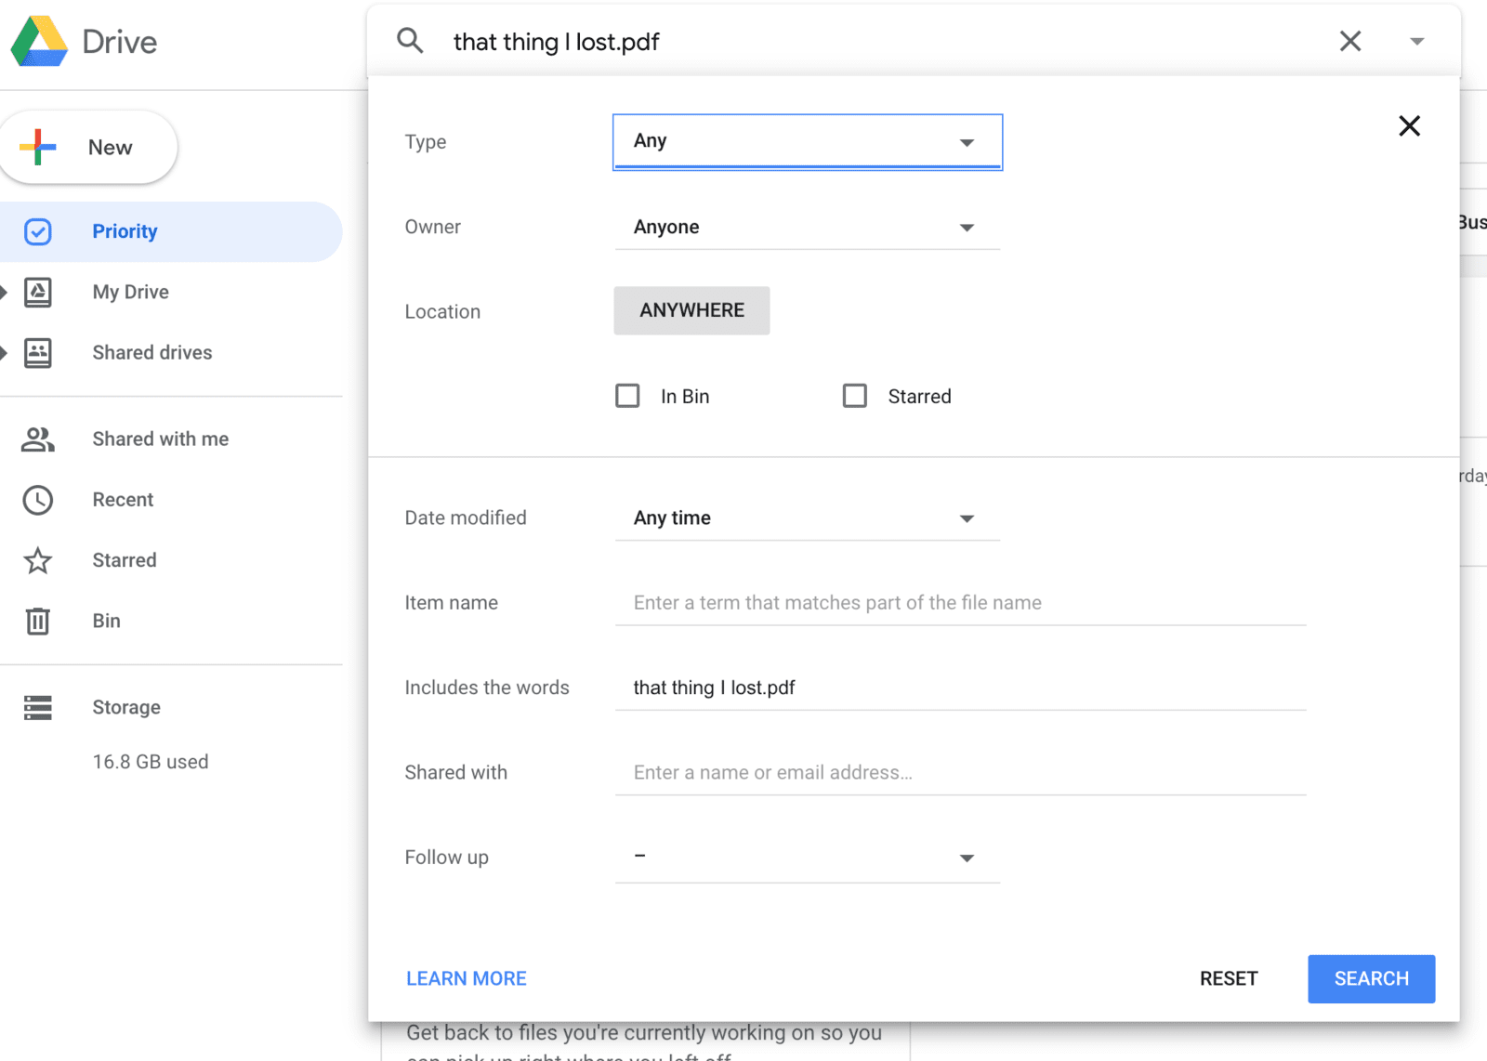1487x1061 pixels.
Task: Click the Item name text field
Action: [959, 603]
